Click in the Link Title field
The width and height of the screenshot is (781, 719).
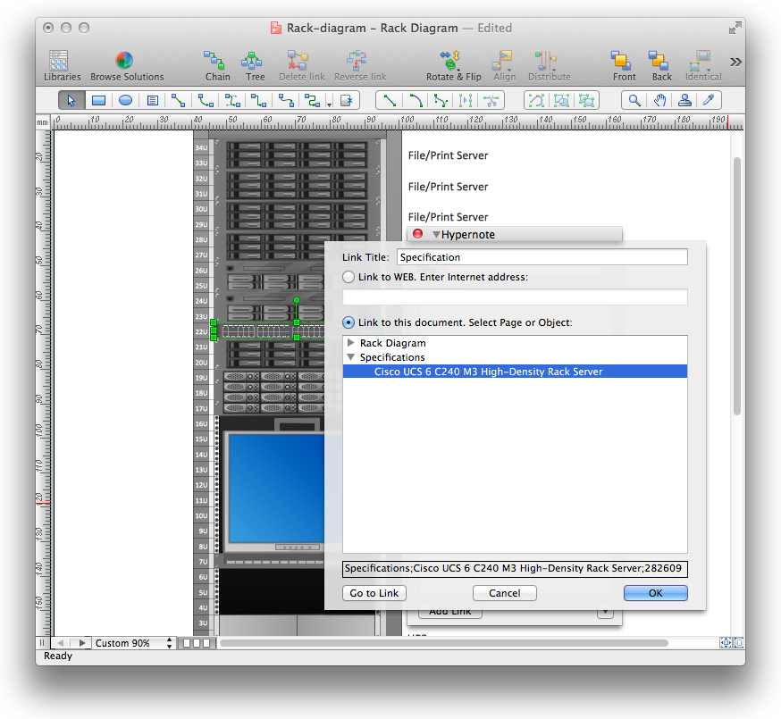pos(542,257)
